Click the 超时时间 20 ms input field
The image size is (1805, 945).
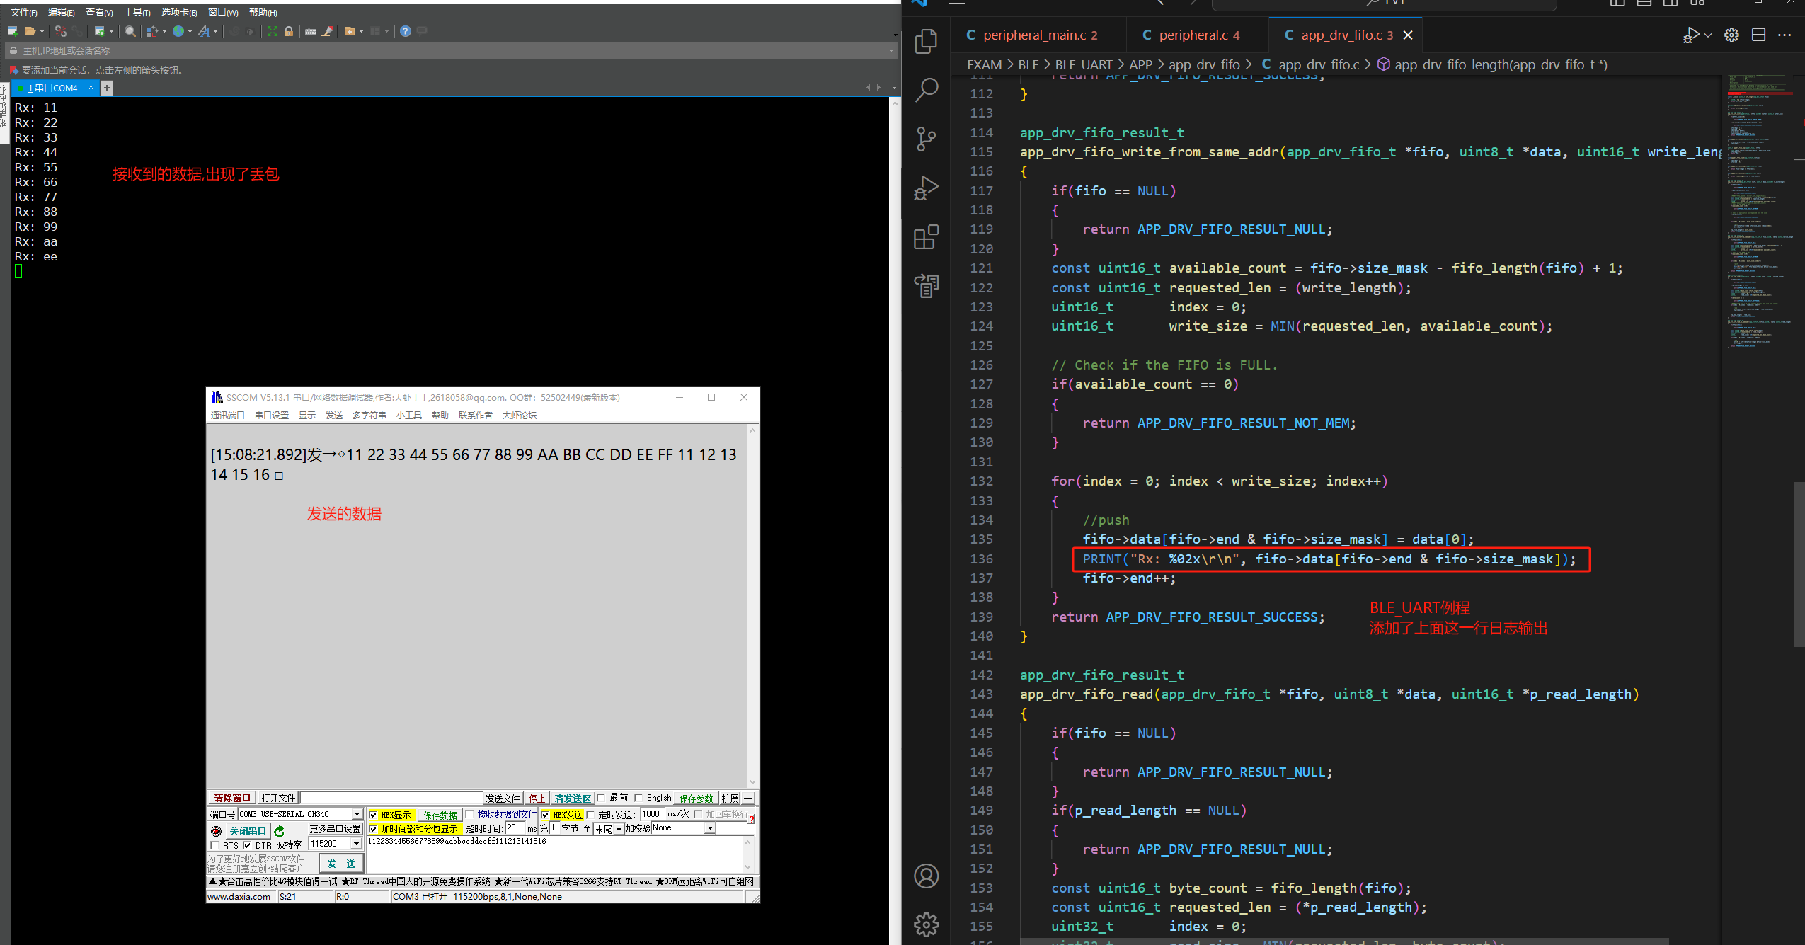515,828
